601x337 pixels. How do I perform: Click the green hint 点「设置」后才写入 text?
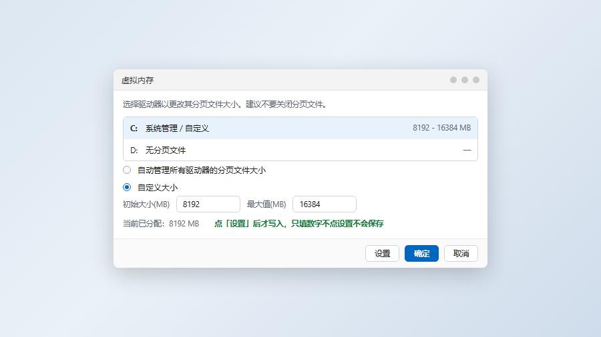[299, 224]
